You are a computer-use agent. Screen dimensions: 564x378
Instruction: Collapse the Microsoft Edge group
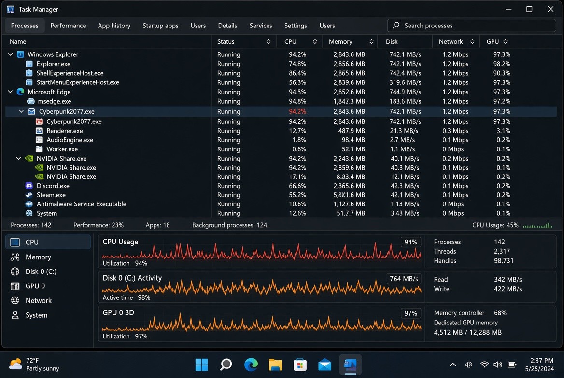pyautogui.click(x=11, y=92)
